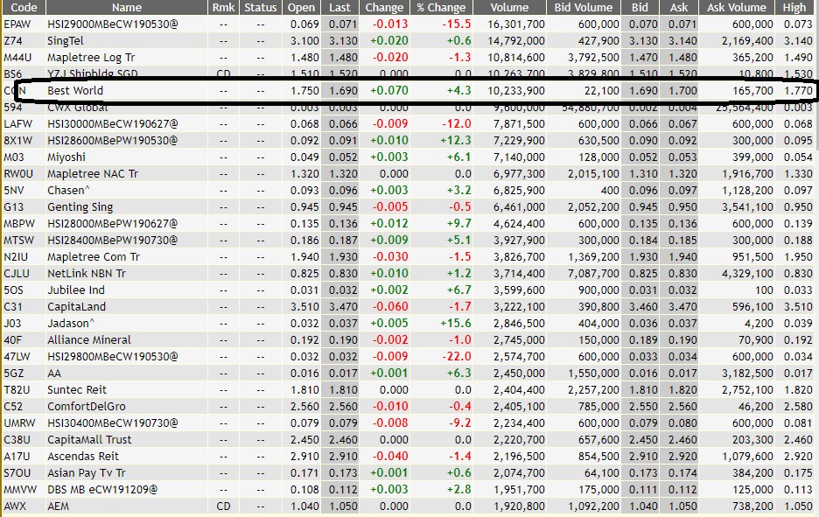Click the Status column header
The width and height of the screenshot is (819, 517).
click(262, 7)
